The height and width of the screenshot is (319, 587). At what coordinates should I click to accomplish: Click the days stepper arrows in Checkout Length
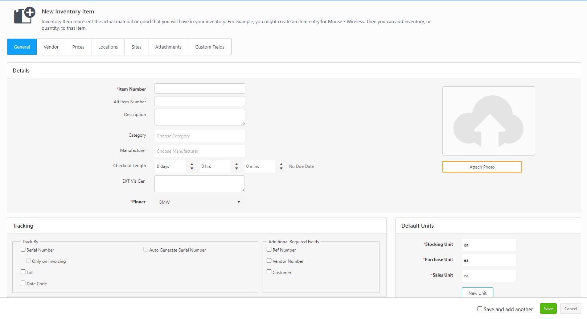point(192,166)
